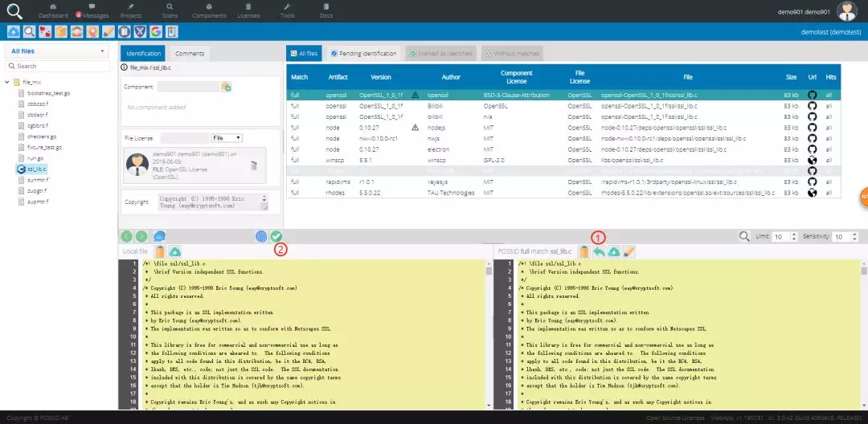Select the All files filter tab
868x424 pixels.
304,54
